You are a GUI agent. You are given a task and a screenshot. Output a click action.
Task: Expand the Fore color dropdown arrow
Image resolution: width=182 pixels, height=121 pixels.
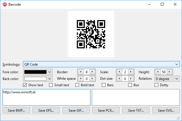coord(50,72)
